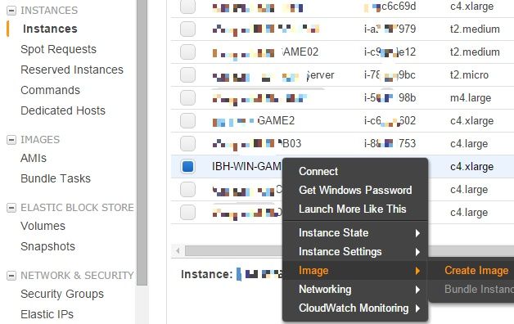Expand arrow beside Instance State
Image resolution: width=514 pixels, height=324 pixels.
point(417,233)
